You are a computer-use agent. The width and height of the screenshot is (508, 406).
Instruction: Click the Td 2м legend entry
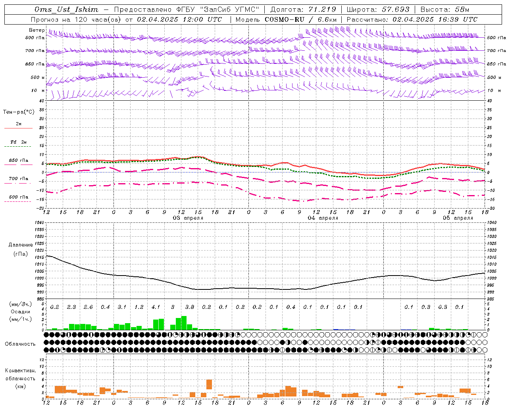pyautogui.click(x=18, y=142)
